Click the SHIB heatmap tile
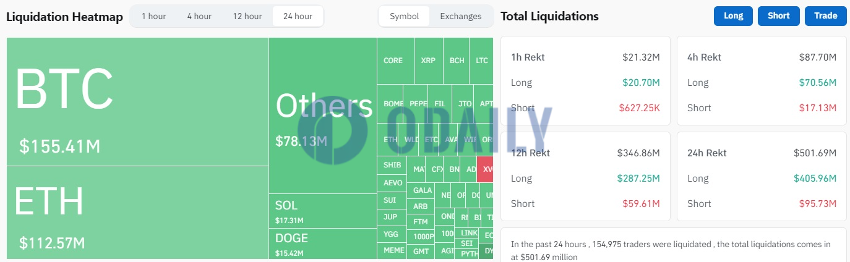The width and height of the screenshot is (850, 262). [392, 166]
